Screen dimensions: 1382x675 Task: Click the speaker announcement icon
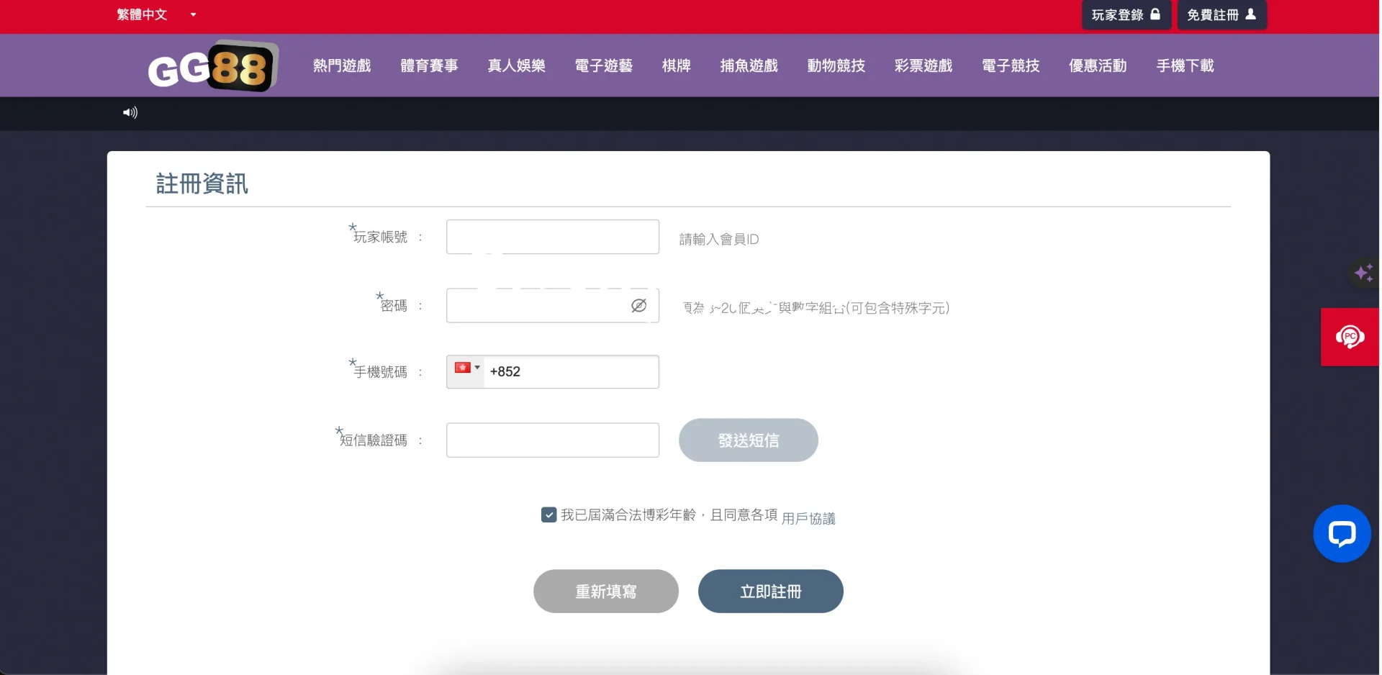[x=130, y=112]
